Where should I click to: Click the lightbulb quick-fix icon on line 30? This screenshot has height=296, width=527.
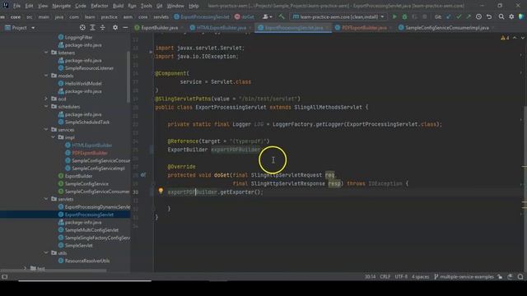point(161,191)
